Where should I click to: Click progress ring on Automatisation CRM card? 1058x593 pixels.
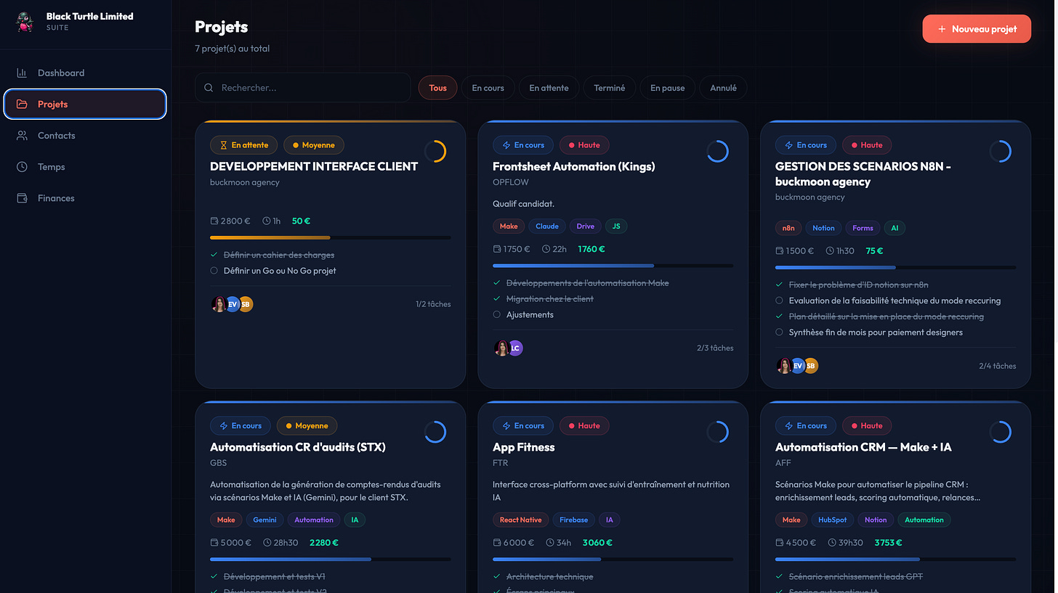coord(1000,432)
